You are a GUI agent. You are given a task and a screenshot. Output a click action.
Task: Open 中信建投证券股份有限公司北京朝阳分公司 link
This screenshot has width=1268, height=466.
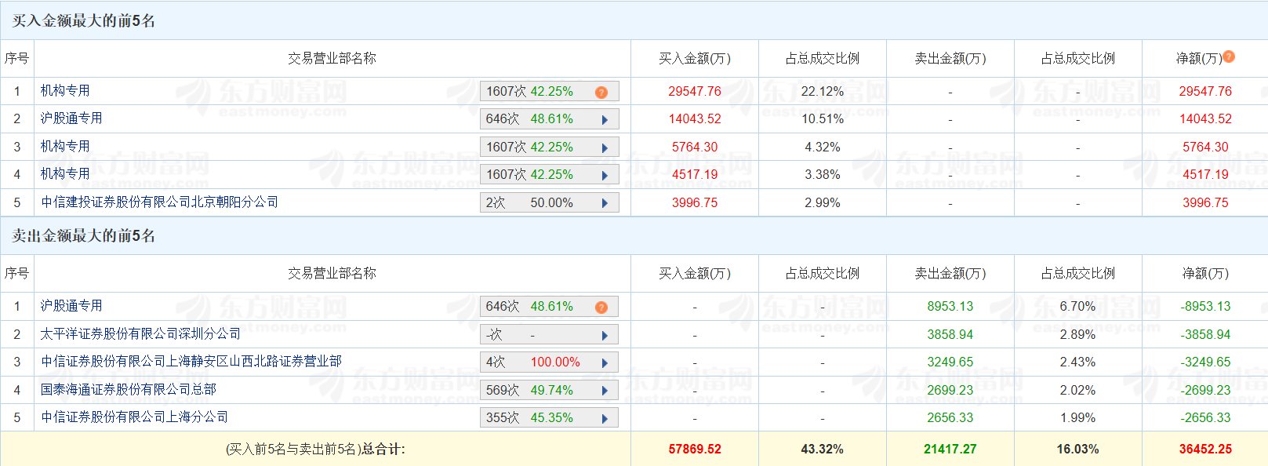coord(159,202)
